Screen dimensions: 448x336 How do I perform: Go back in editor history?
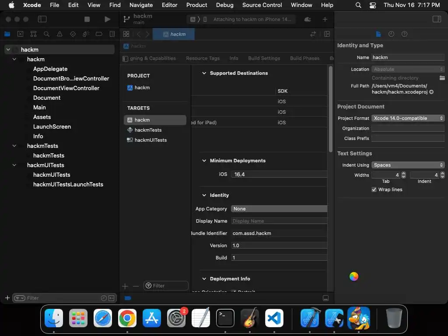click(139, 34)
